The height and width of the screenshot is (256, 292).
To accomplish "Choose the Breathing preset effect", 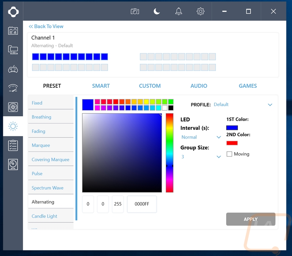I will pyautogui.click(x=41, y=117).
